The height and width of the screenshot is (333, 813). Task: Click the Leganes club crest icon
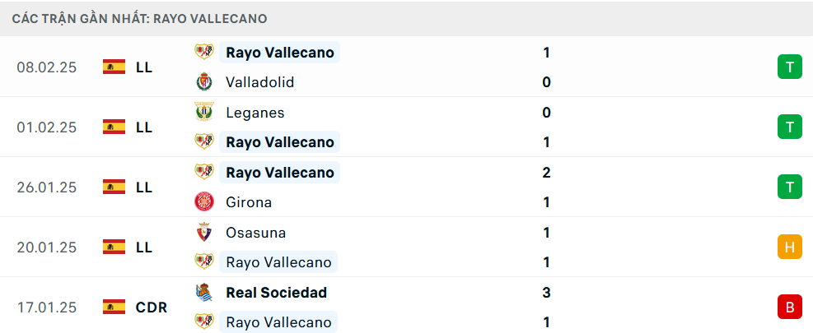point(203,112)
